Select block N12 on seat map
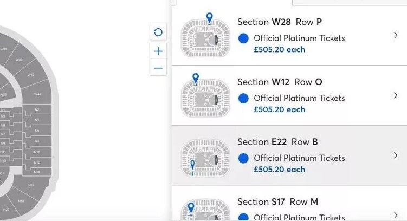The width and height of the screenshot is (407, 221). (x=37, y=162)
